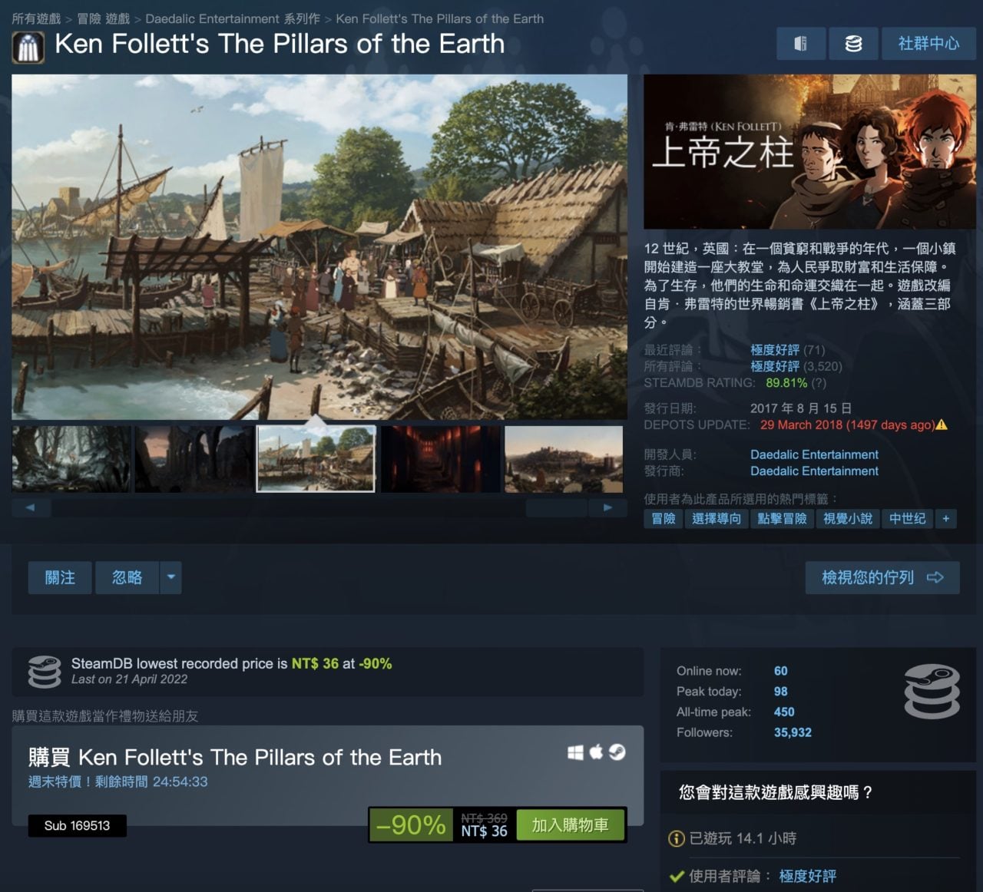Click the 上帝之柱 header capsule image
983x892 pixels.
[x=809, y=151]
